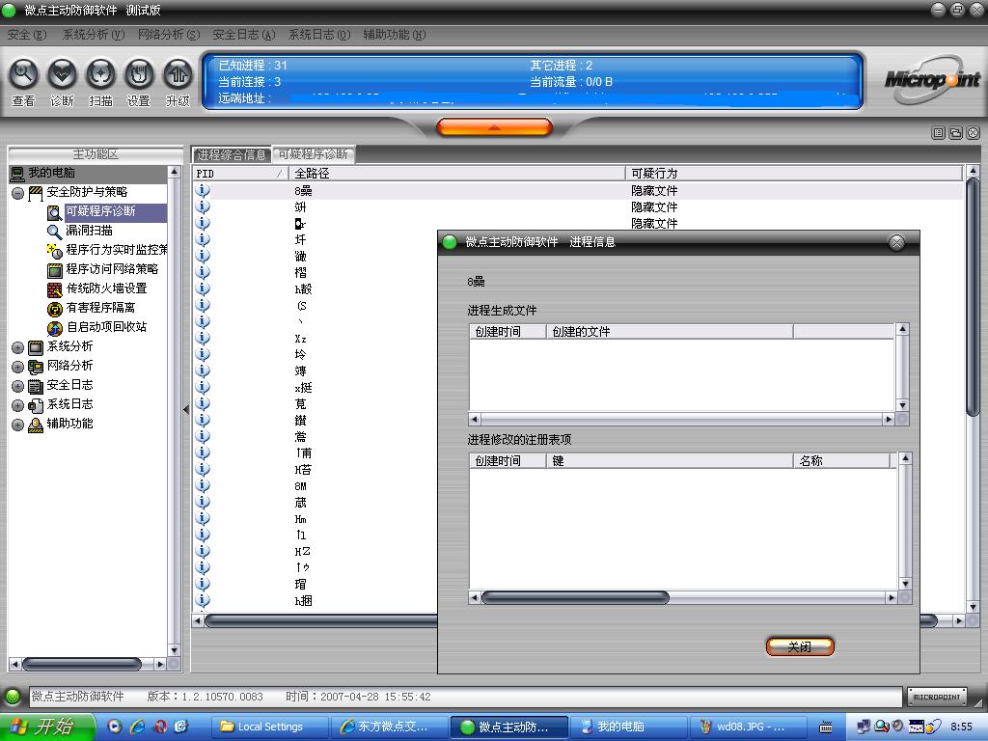Image resolution: width=988 pixels, height=741 pixels.
Task: Start the 扫描 (Scan) toolbar icon
Action: pyautogui.click(x=100, y=75)
